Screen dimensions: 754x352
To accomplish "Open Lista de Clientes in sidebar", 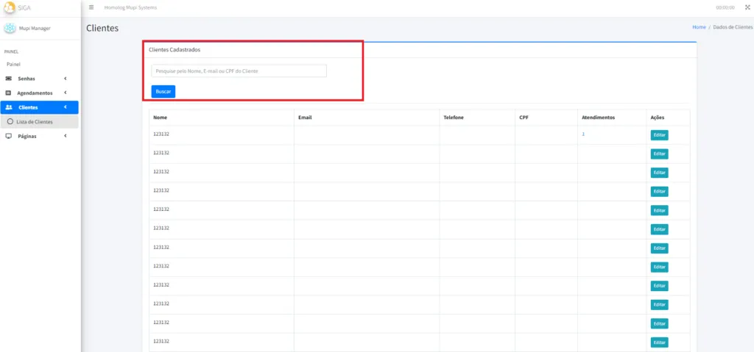I will [x=35, y=122].
